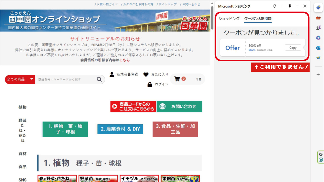Select 植物 in the side menu
This screenshot has width=324, height=182.
[x=23, y=107]
